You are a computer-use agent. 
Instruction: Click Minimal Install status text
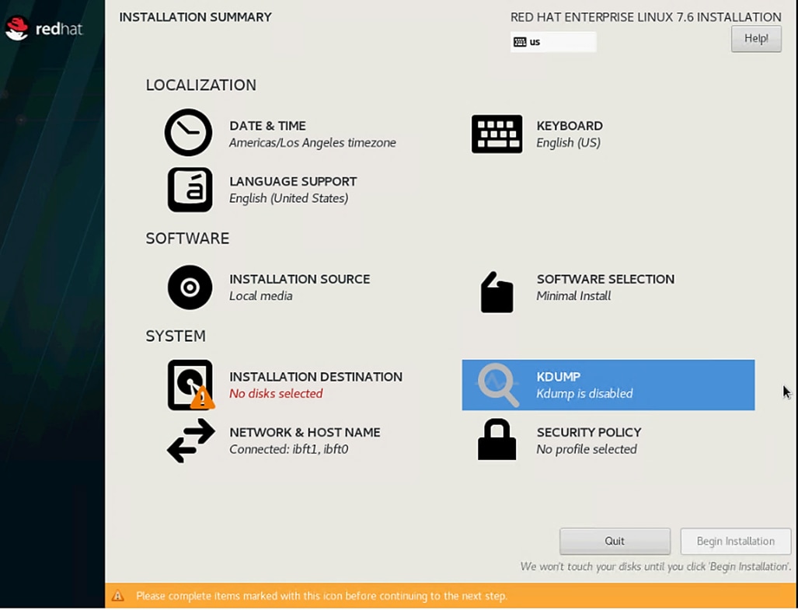573,296
